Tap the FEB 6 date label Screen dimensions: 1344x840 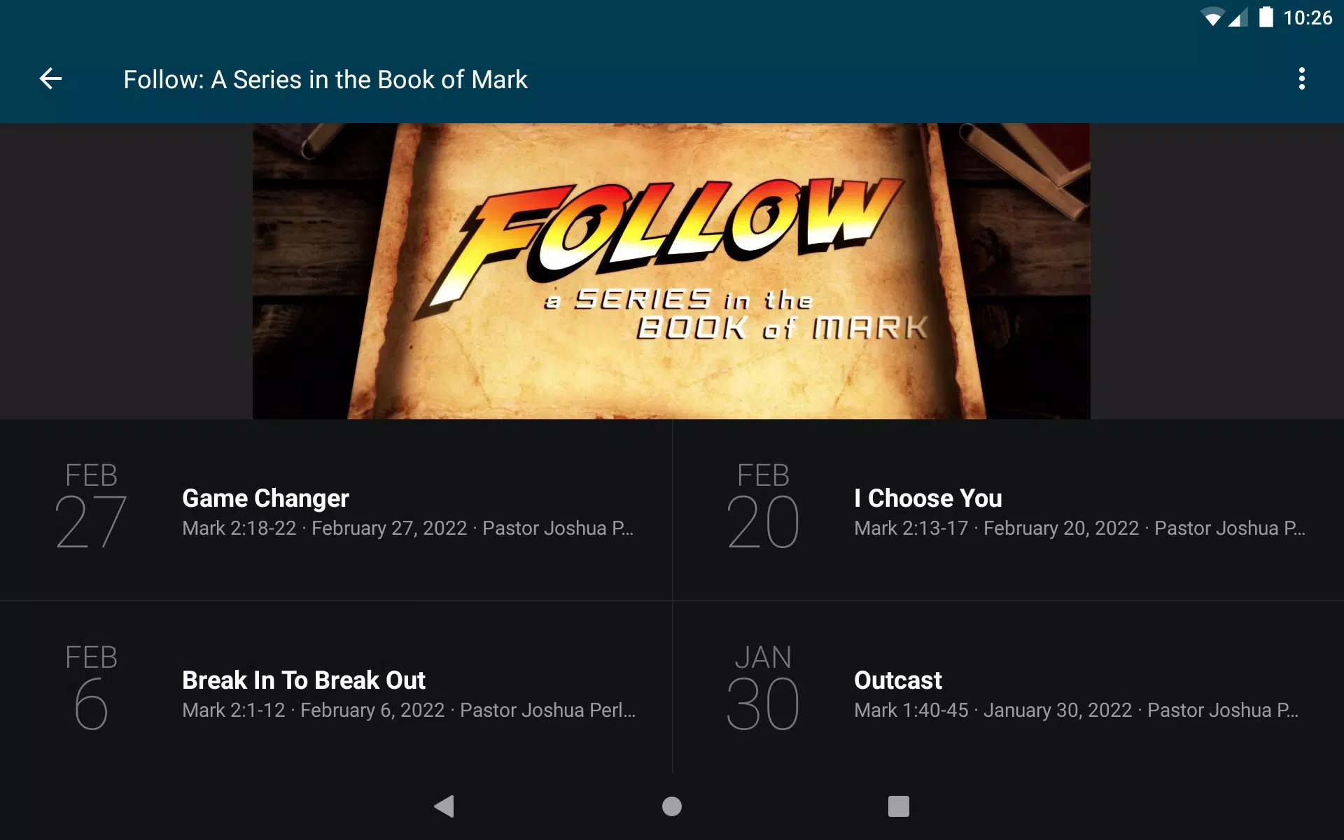[91, 687]
